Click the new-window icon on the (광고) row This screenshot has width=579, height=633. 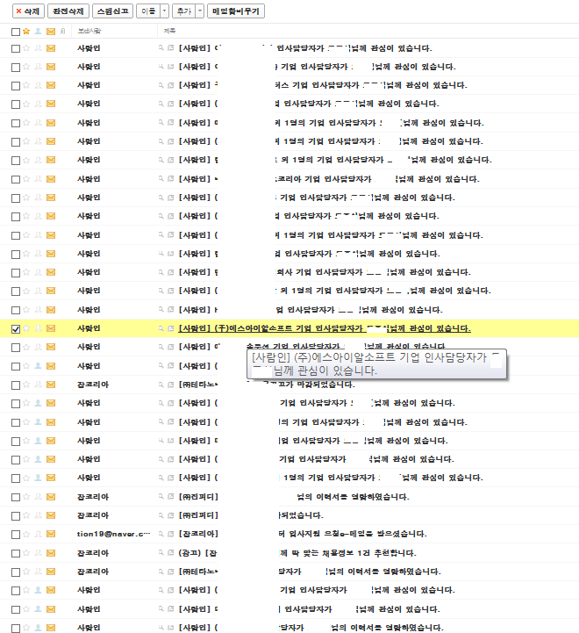pos(171,553)
